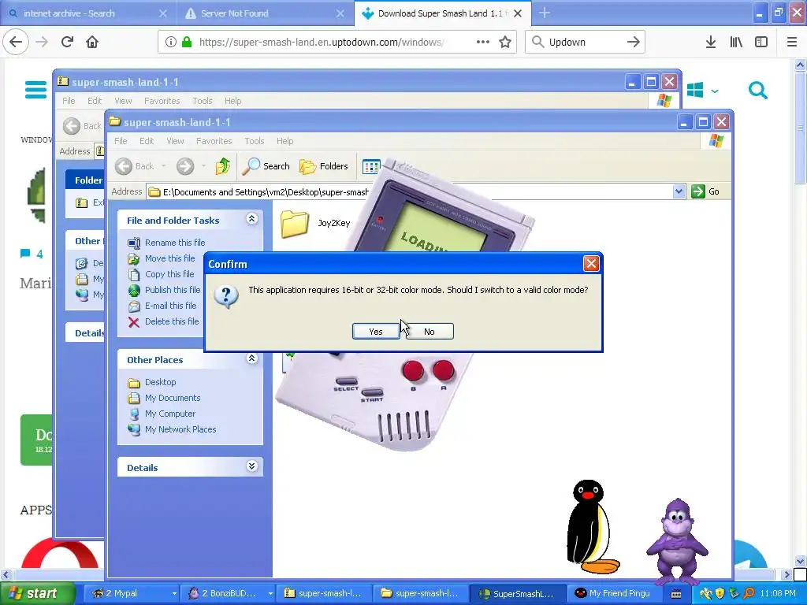Open My Network Places link
Screen dimensions: 807x605
tap(180, 429)
